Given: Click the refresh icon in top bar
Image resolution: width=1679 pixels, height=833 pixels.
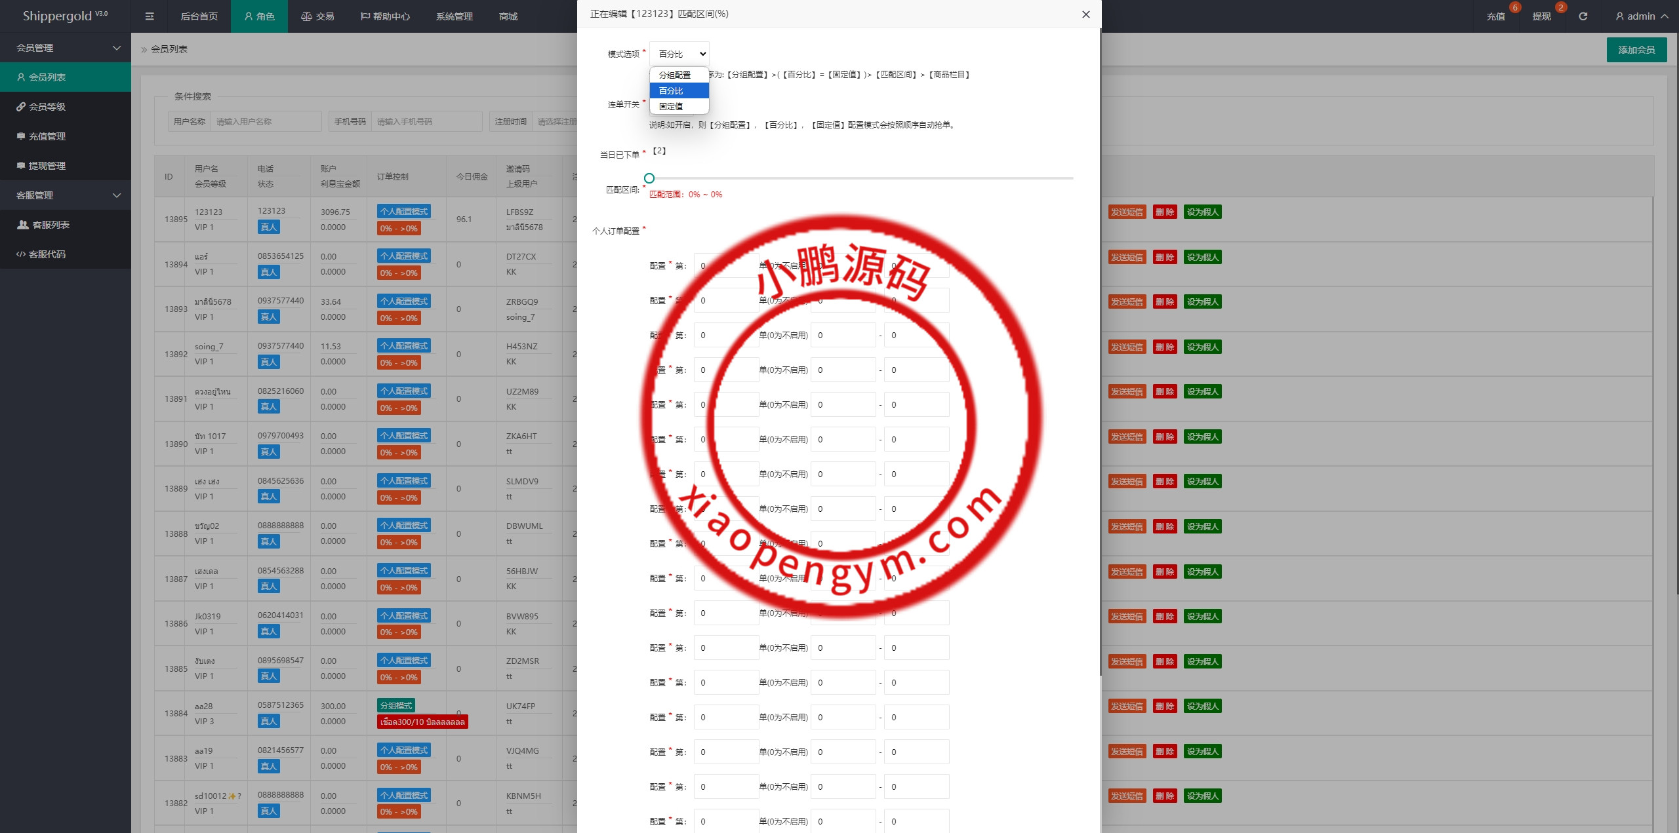Looking at the screenshot, I should 1583,16.
